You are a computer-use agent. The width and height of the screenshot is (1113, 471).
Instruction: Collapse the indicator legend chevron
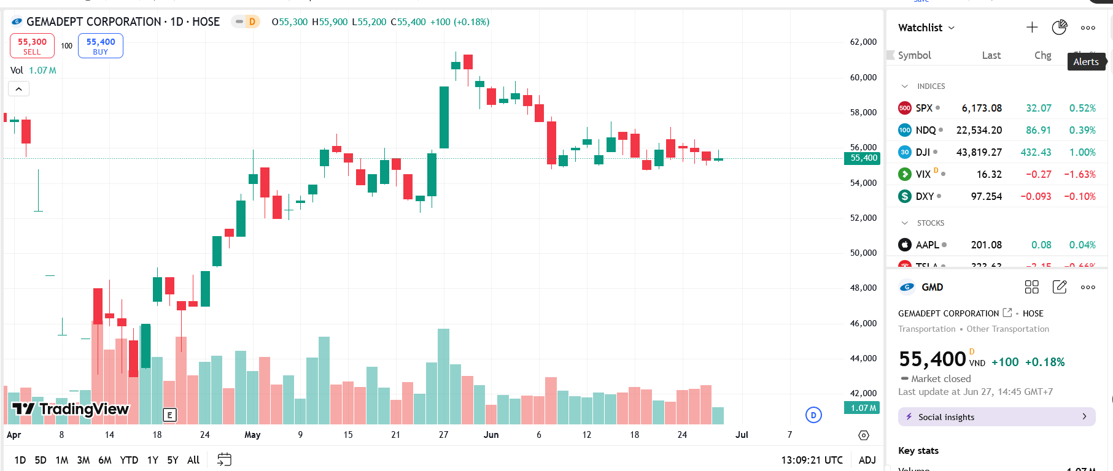(x=19, y=89)
